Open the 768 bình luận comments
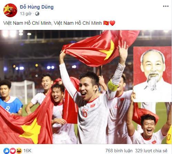This screenshot has width=172, height=154. [119, 151]
